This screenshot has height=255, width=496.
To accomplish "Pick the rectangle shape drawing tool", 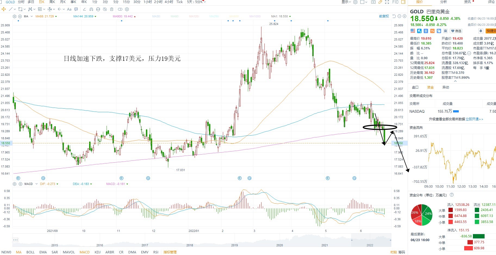I will (20, 9).
